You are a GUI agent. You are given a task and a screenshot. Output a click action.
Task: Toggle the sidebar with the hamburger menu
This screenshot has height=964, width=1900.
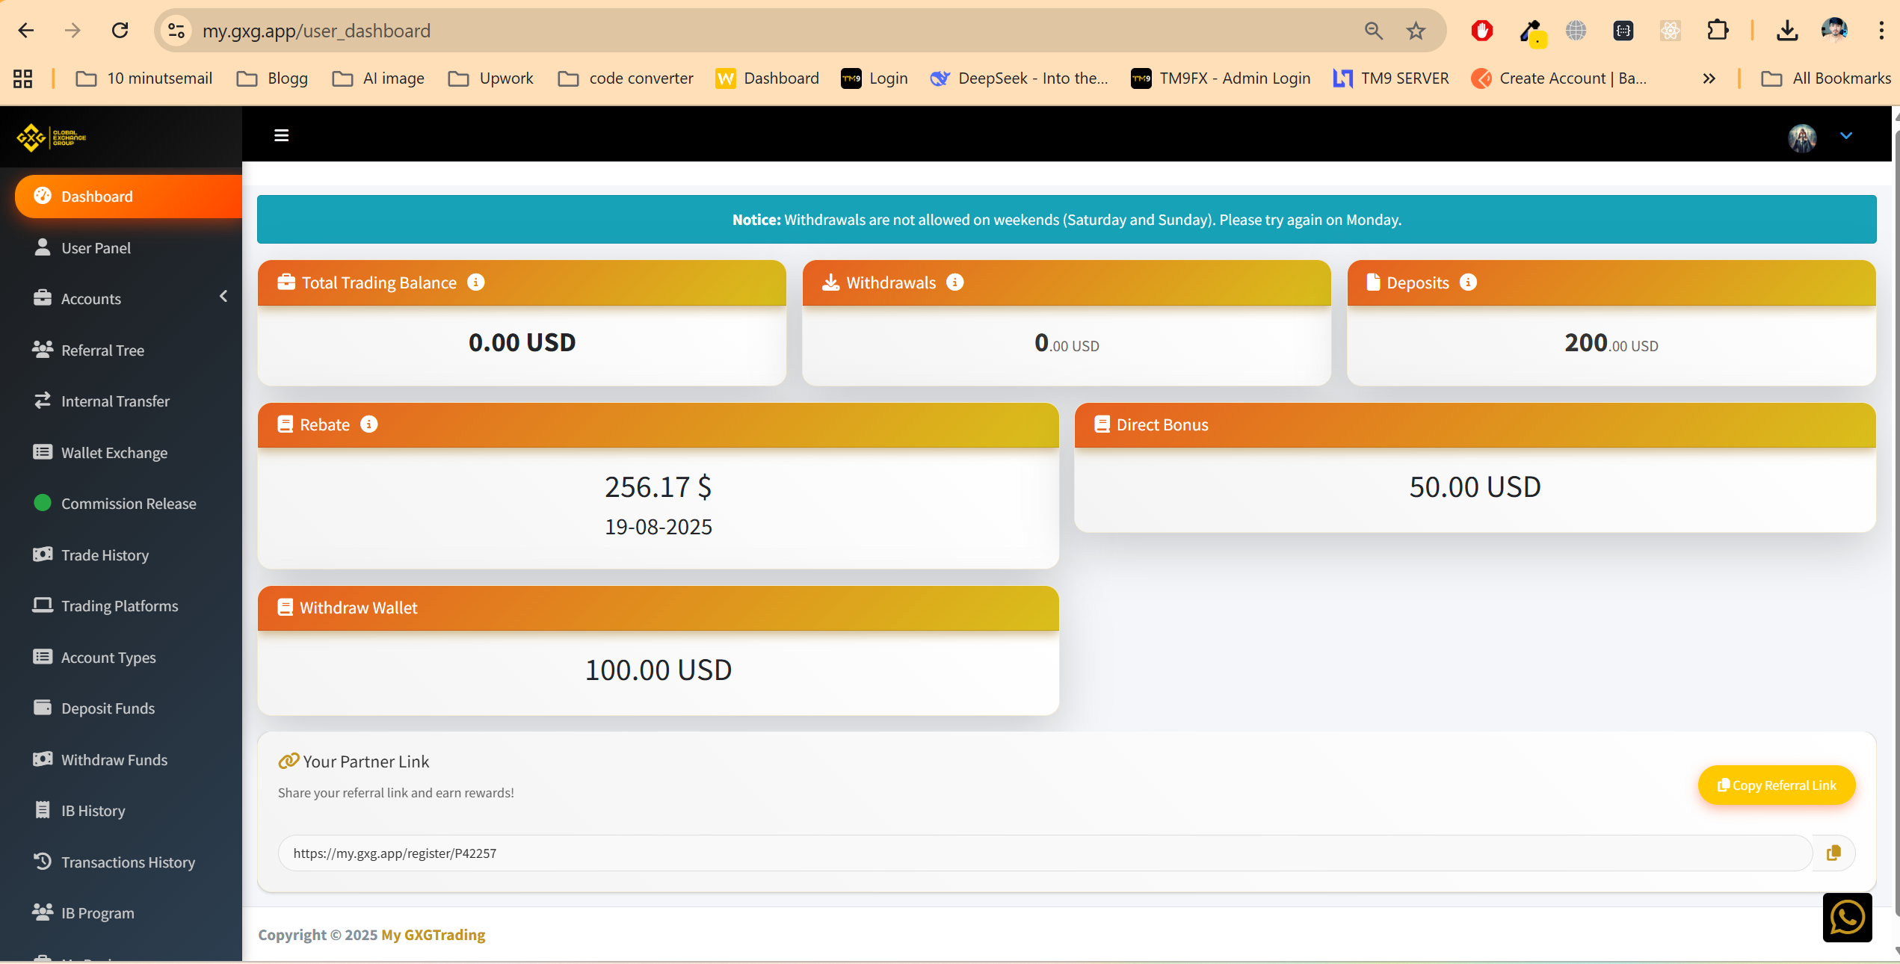pos(281,135)
